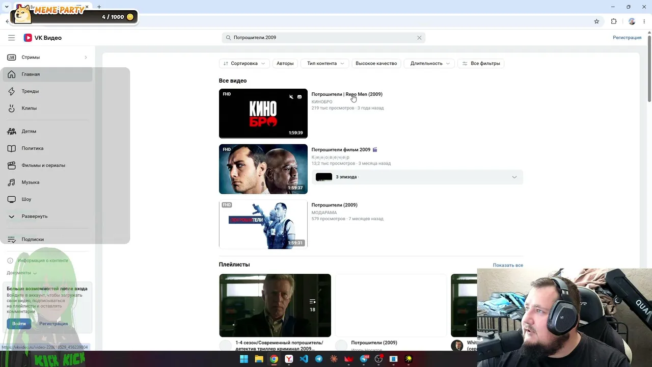Toggle subtitles icon on the КИНО БРО thumbnail
This screenshot has height=367, width=652.
click(x=300, y=97)
